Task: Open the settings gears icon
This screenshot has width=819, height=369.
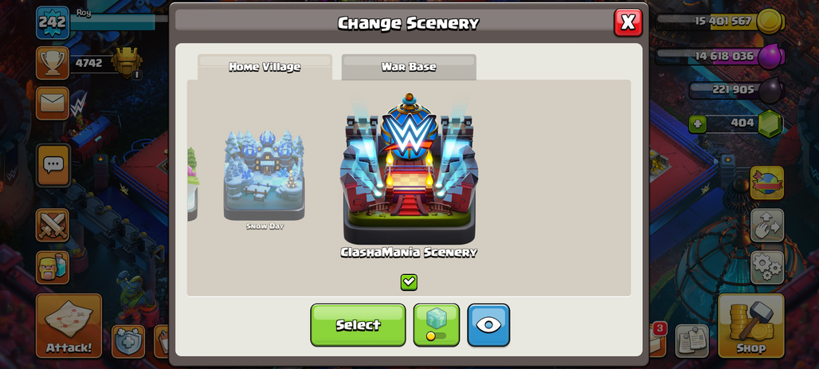Action: 767,267
